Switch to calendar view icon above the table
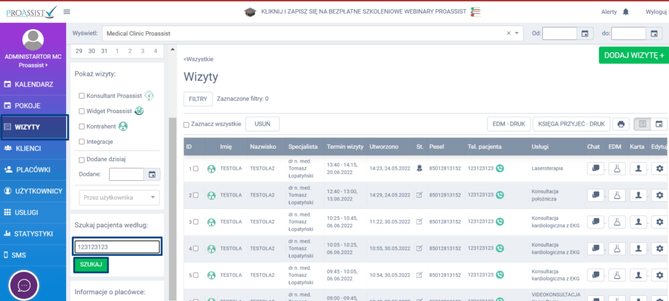The height and width of the screenshot is (301, 669). [x=659, y=124]
